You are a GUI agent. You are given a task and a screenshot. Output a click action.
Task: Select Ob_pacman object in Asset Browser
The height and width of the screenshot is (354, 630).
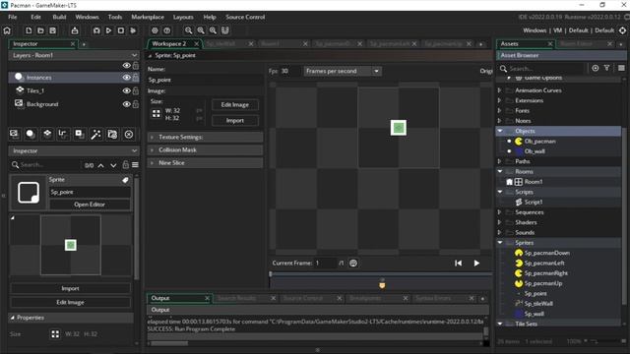pyautogui.click(x=539, y=142)
